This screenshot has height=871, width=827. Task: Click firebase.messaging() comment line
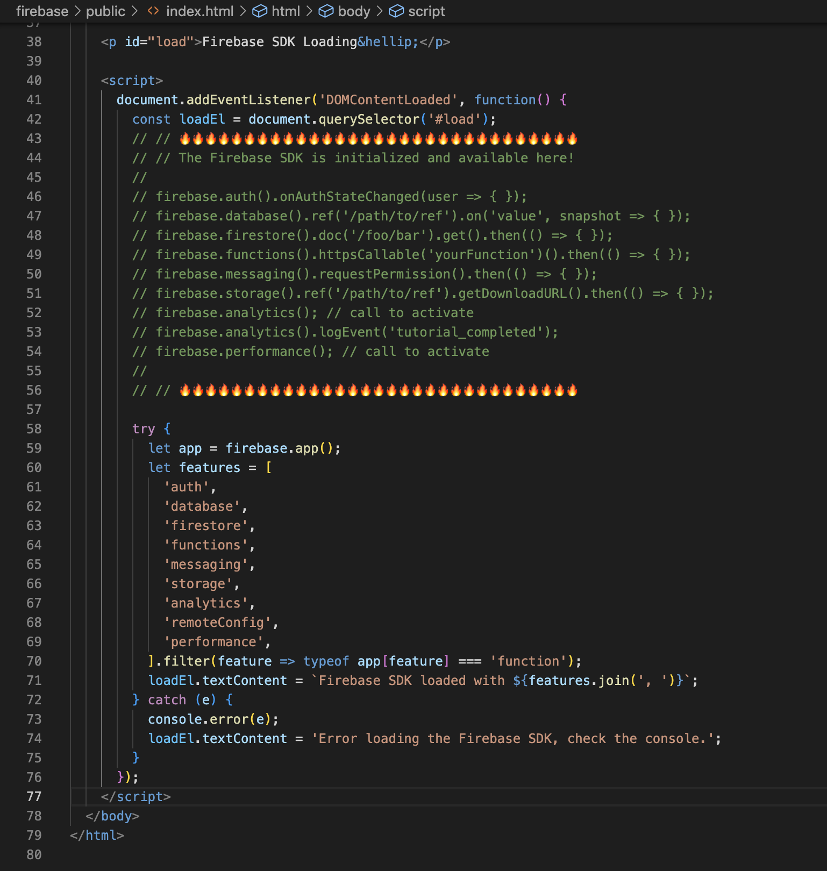click(x=365, y=274)
